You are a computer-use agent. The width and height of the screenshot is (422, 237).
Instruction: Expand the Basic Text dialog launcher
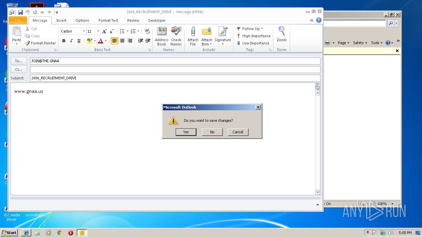coord(149,50)
